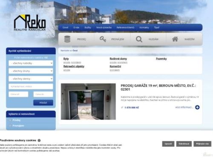Open the O nás menu item
Viewport: 213px width, 159px height.
pyautogui.click(x=76, y=28)
